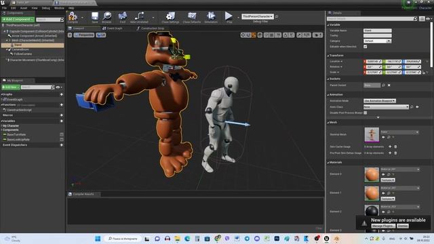Open the Element 1 Textures dropdown
Image resolution: width=434 pixels, height=244 pixels.
[388, 199]
